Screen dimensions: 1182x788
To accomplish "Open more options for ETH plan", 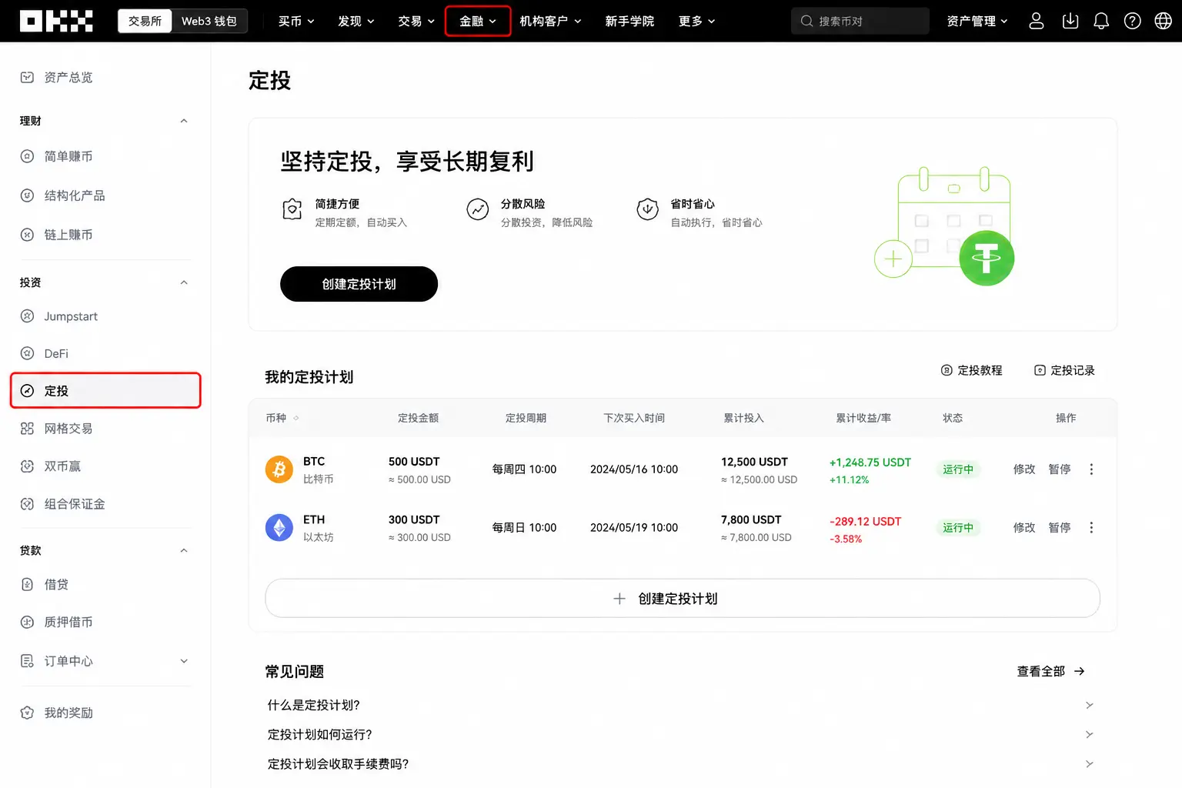I will tap(1091, 528).
